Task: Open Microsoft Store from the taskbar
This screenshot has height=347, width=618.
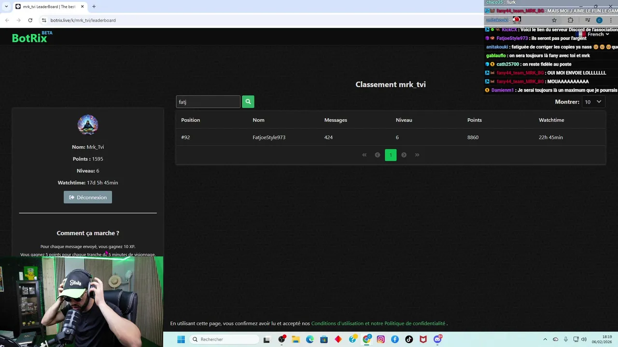Action: (x=324, y=339)
